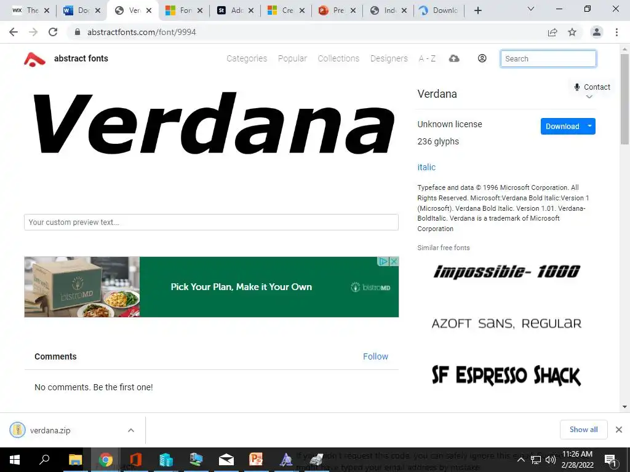Reload the page with the refresh icon

pos(53,32)
